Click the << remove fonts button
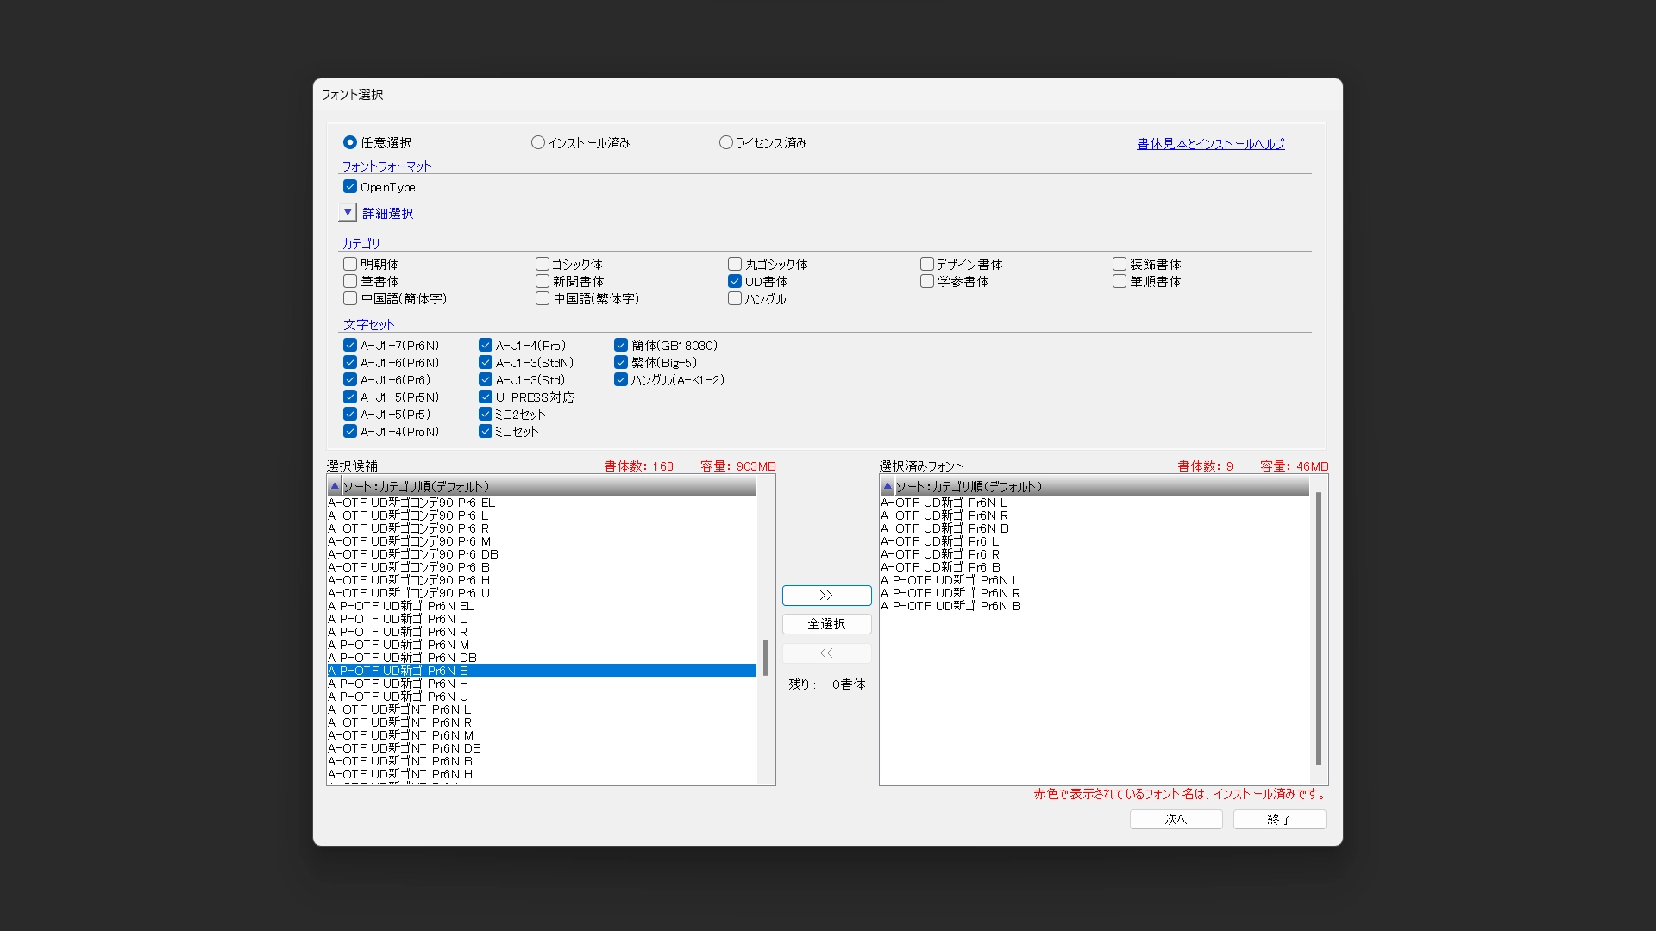Screen dimensions: 1656x931 click(x=826, y=653)
